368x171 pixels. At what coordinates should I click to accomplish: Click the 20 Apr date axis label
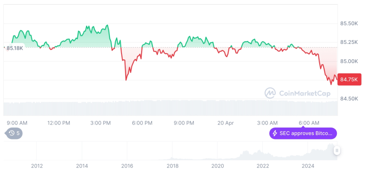[x=226, y=123]
